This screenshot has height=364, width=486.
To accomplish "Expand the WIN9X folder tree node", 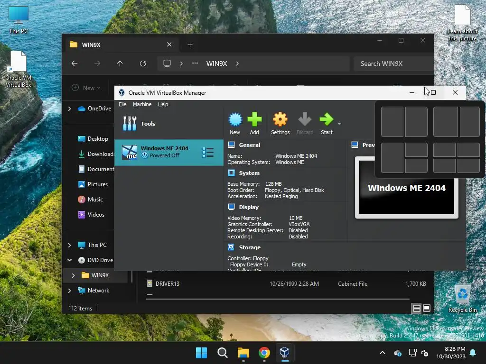I will [74, 275].
